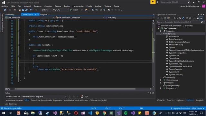Open the Depurar menu
Screen dimensions: 206x116
click(58, 6)
